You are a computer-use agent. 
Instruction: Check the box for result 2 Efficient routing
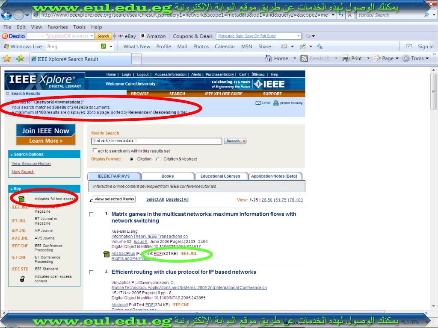click(x=91, y=272)
